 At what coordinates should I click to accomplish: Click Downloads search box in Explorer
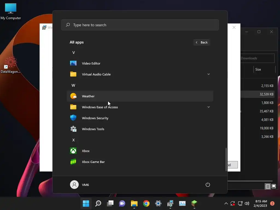pyautogui.click(x=257, y=58)
